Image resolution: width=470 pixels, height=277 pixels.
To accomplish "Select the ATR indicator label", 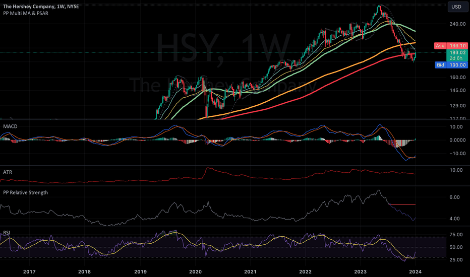I will pos(8,172).
